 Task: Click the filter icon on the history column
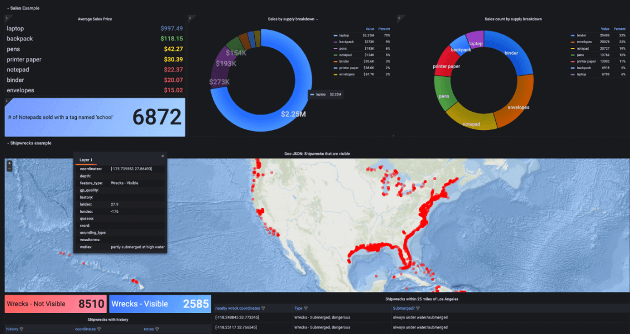point(21,329)
